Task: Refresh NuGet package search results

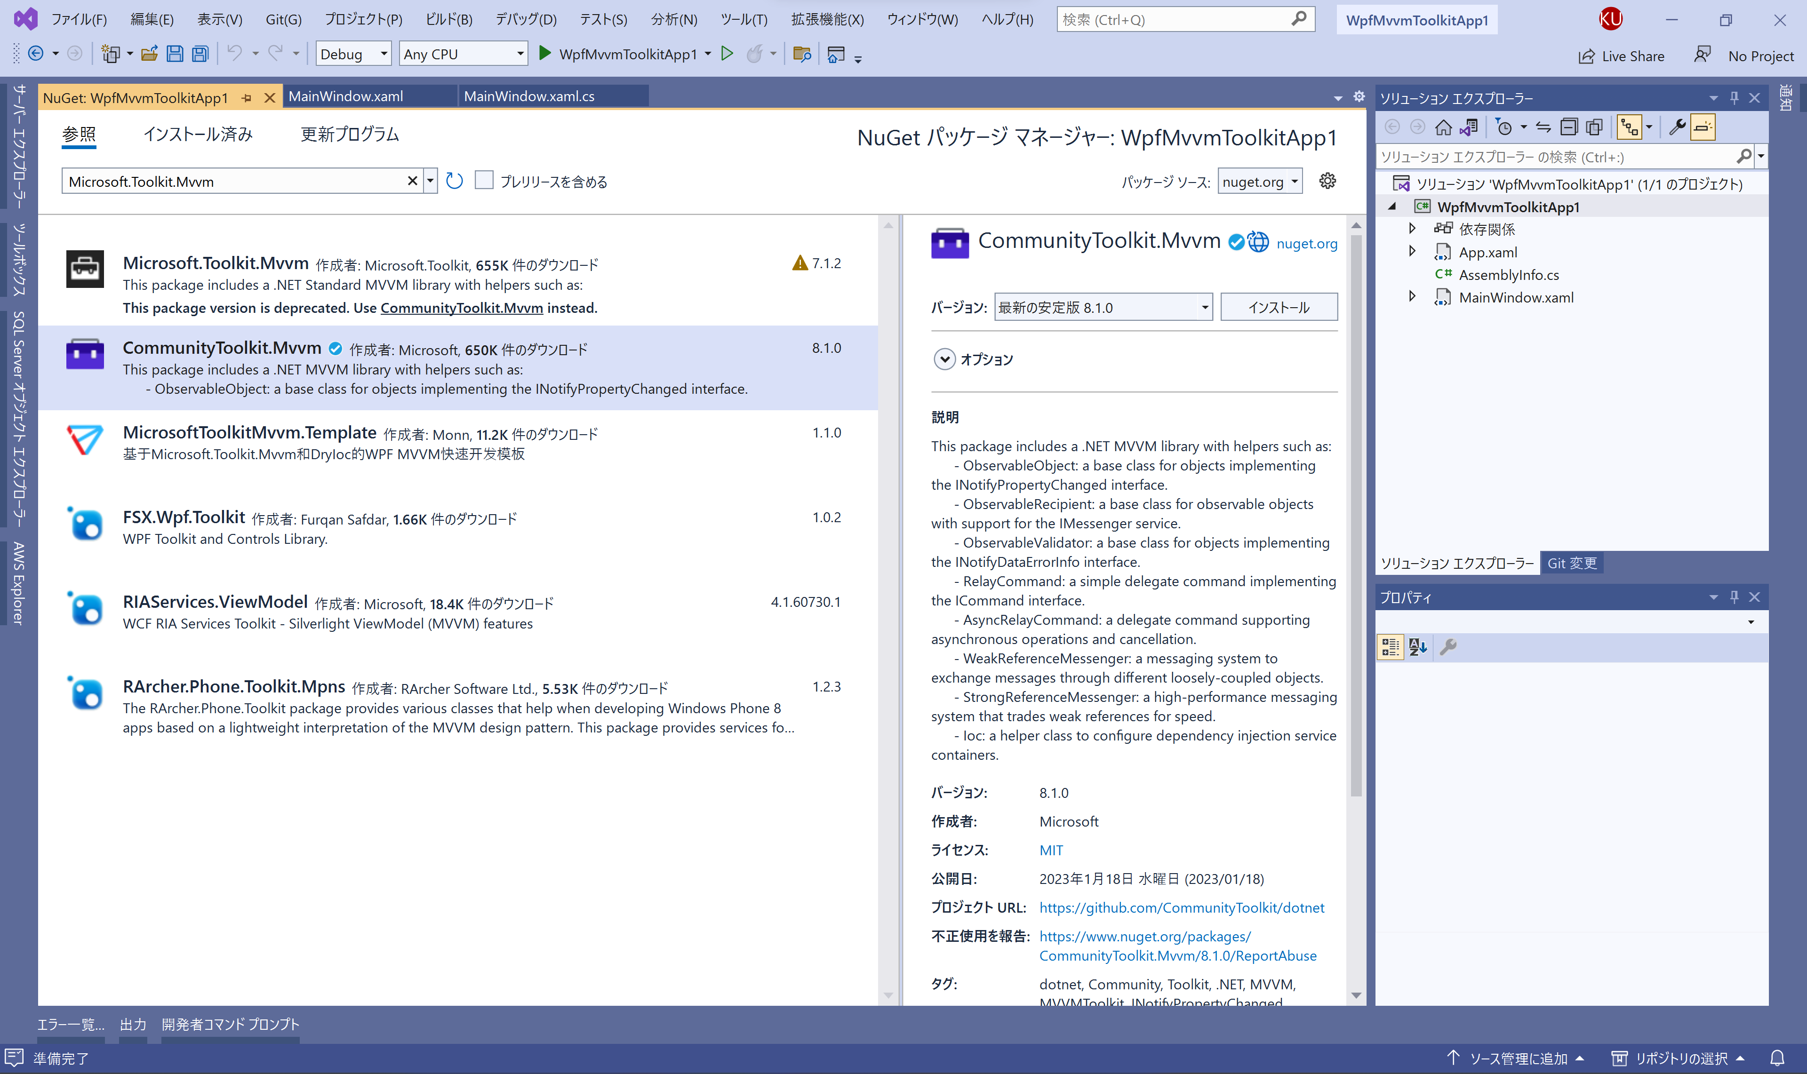Action: (x=454, y=181)
